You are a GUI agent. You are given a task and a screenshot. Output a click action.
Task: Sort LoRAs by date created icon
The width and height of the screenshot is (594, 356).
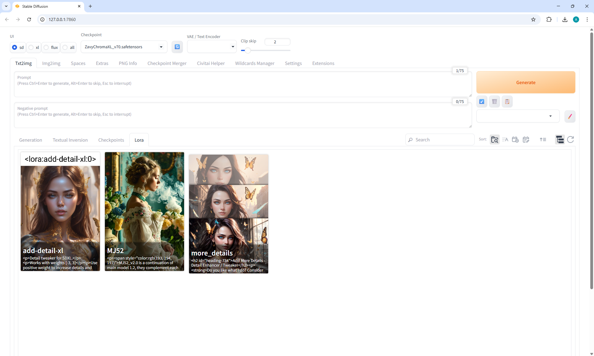[515, 139]
